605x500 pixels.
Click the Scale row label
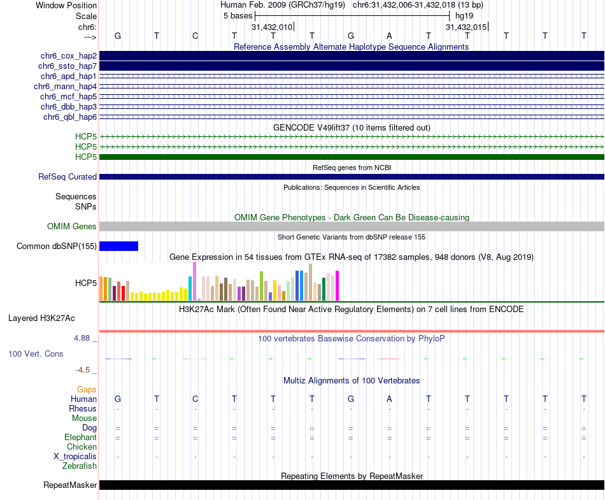tap(86, 16)
